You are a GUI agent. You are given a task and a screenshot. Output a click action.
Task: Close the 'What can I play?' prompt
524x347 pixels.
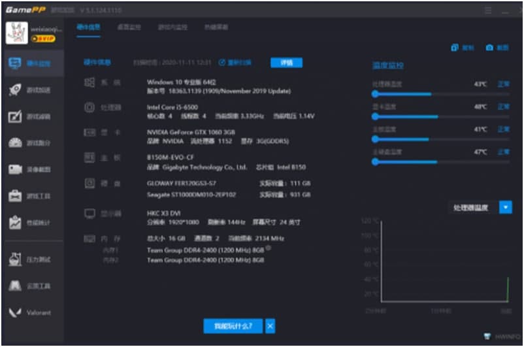point(270,326)
